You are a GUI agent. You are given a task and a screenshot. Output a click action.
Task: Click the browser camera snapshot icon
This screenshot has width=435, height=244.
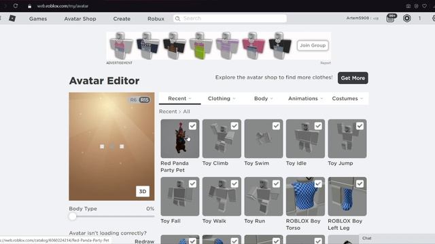[408, 6]
